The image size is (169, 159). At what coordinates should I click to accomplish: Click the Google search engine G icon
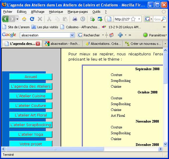click(x=147, y=19)
